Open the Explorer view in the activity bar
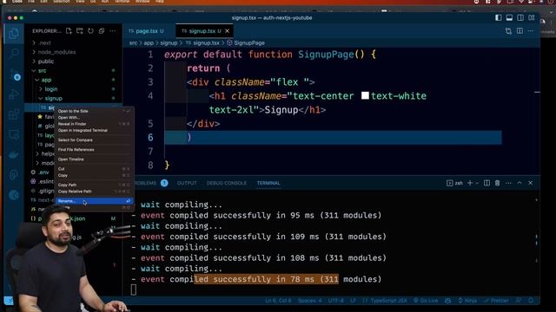 pos(14,34)
